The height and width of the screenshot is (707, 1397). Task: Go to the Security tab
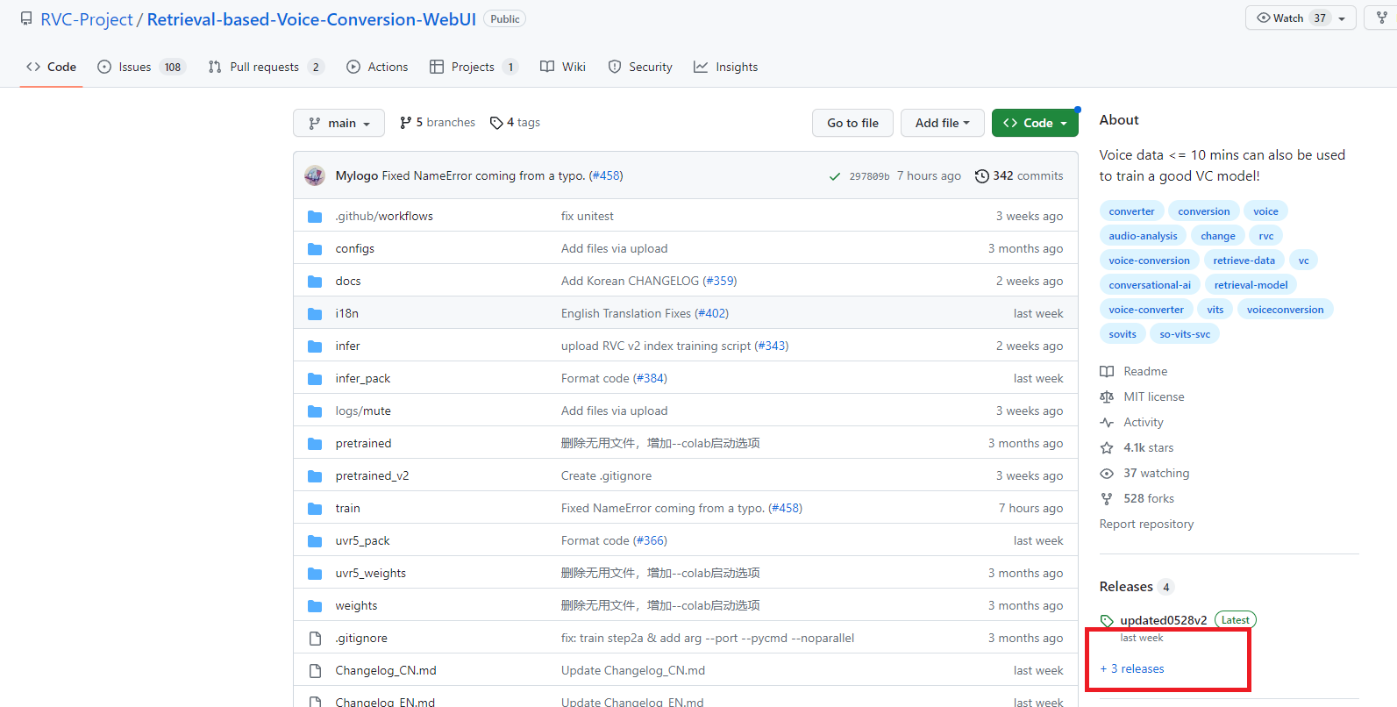point(640,67)
